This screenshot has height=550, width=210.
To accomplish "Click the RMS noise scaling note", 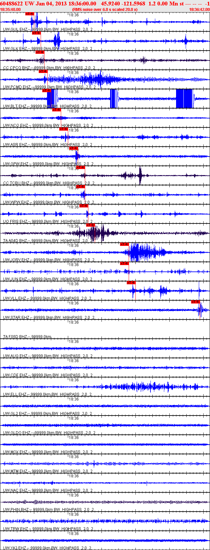I will [105, 10].
